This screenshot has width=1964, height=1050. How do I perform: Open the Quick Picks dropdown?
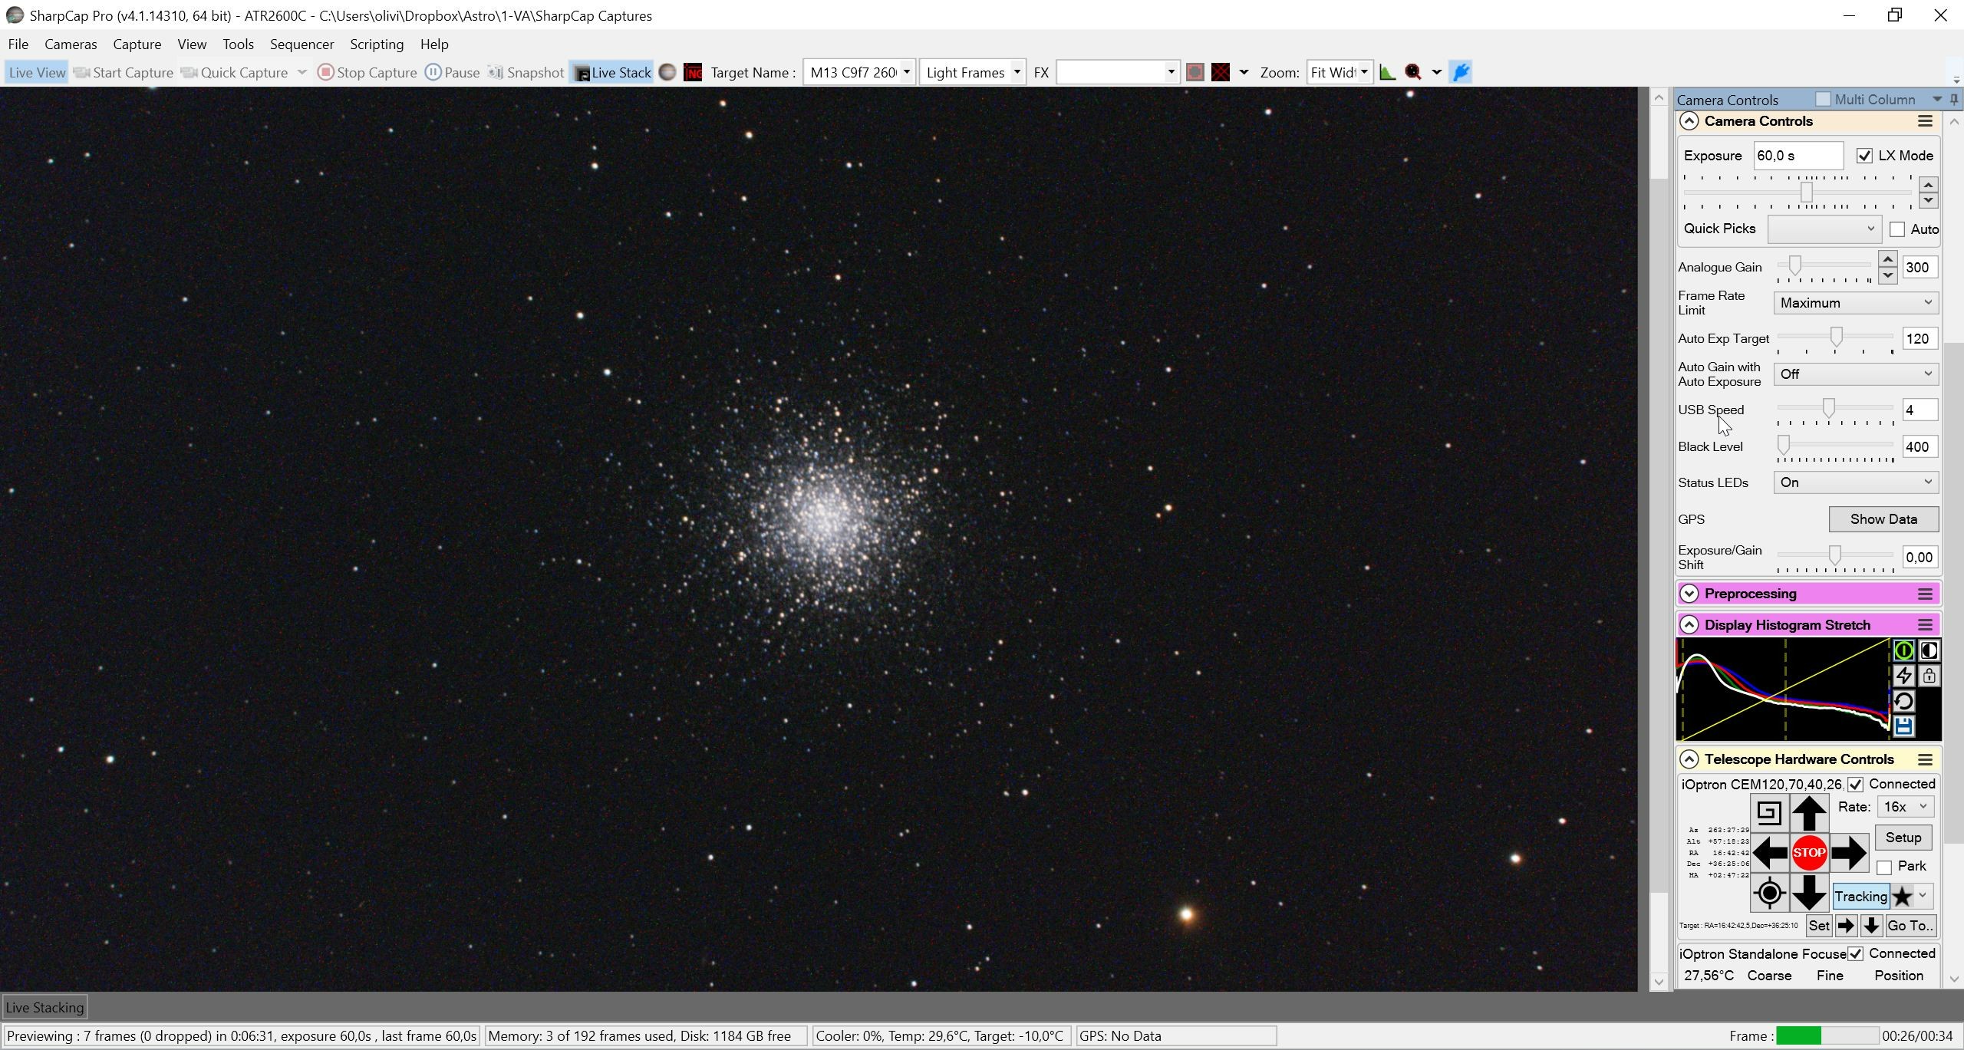click(x=1824, y=229)
